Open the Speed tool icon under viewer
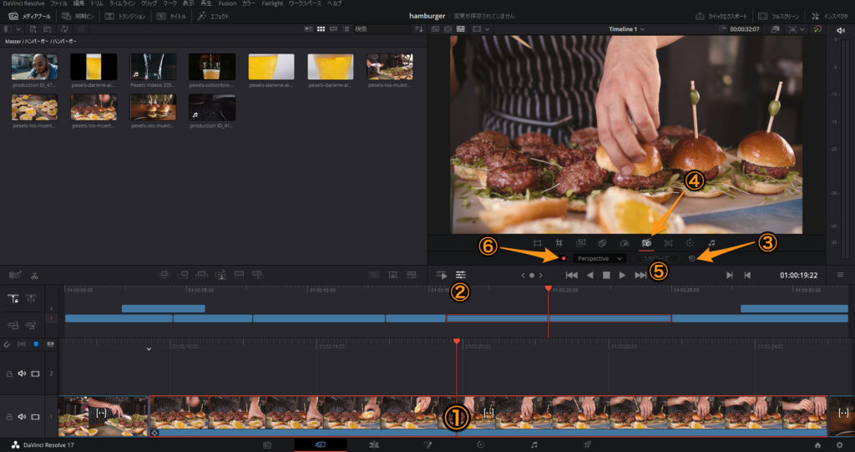The height and width of the screenshot is (452, 855). pos(624,242)
